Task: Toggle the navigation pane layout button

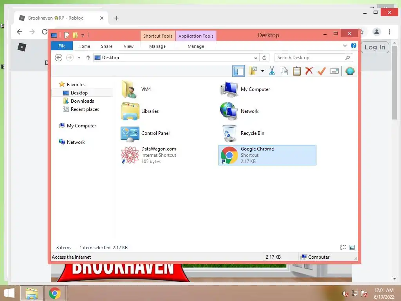Action: [x=238, y=71]
